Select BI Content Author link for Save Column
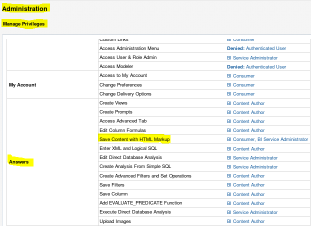 point(245,194)
